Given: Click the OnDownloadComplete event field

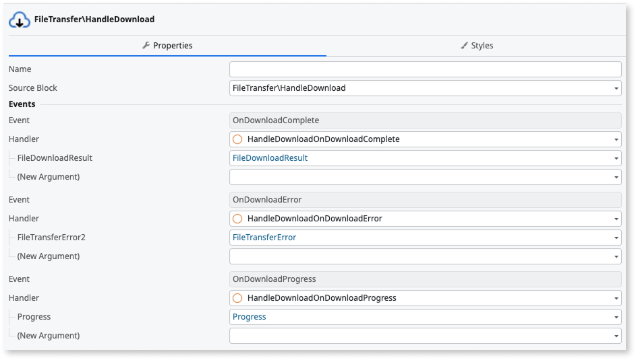Looking at the screenshot, I should 425,120.
